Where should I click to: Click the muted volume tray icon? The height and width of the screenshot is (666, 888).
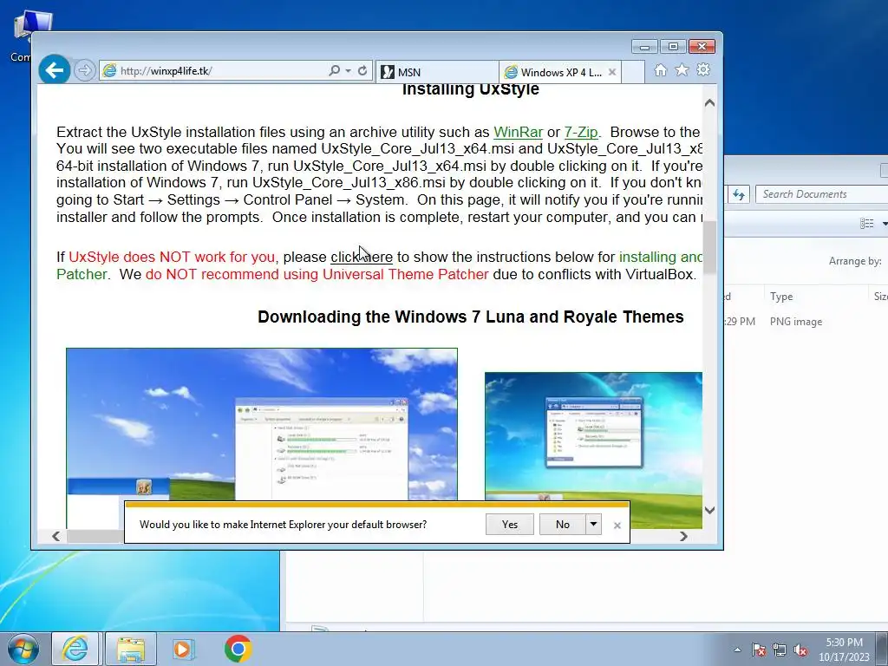pyautogui.click(x=800, y=650)
